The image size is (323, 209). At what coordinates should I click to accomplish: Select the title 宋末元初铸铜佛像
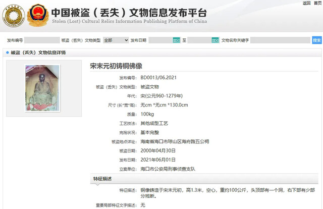tap(116, 66)
